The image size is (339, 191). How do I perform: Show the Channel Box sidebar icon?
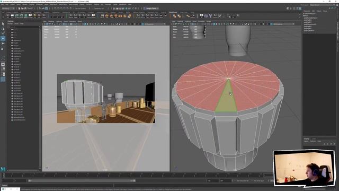pyautogui.click(x=300, y=8)
